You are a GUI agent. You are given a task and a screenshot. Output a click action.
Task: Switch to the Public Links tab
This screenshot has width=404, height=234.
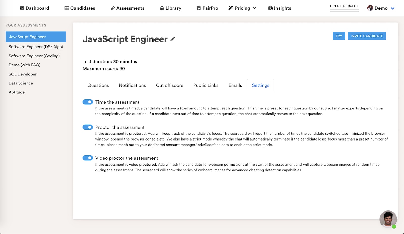point(206,85)
